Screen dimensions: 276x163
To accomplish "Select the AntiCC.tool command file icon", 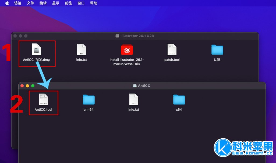I will point(43,99).
